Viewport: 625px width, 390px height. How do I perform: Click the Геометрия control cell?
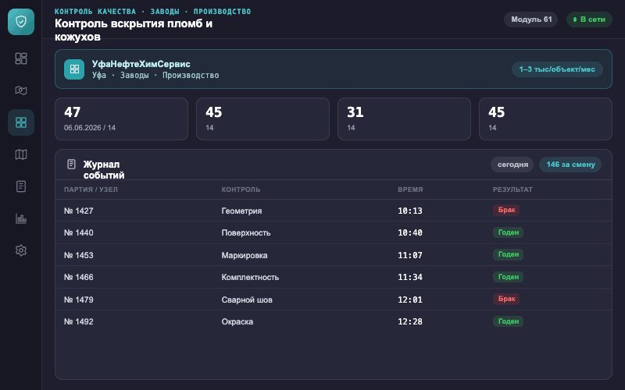coord(241,211)
